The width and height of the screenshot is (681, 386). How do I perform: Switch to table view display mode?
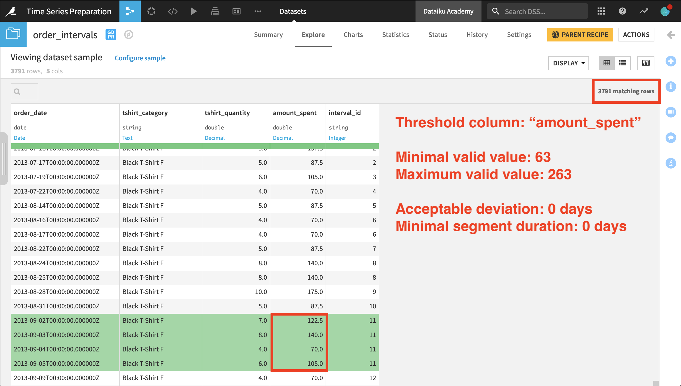coord(607,63)
